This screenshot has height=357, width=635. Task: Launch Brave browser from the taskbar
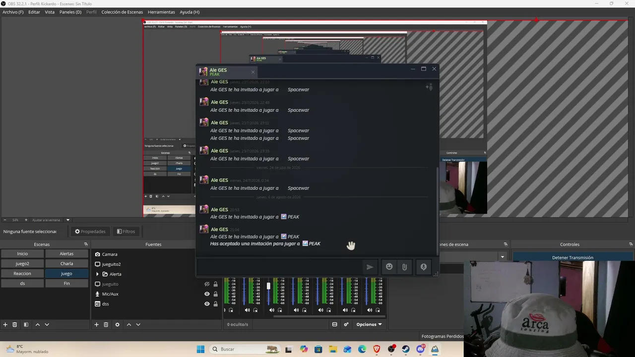click(x=377, y=349)
